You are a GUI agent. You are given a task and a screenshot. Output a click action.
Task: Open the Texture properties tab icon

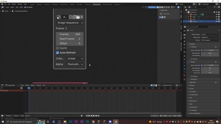pyautogui.click(x=184, y=80)
